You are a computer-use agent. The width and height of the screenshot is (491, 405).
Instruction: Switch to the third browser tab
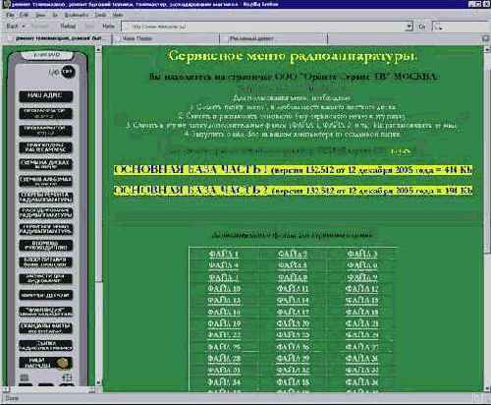pyautogui.click(x=273, y=38)
